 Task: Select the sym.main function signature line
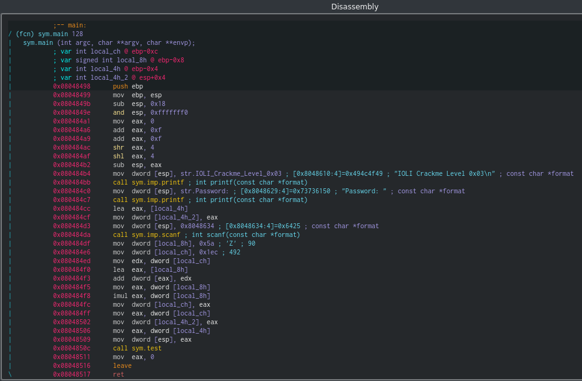pyautogui.click(x=109, y=42)
